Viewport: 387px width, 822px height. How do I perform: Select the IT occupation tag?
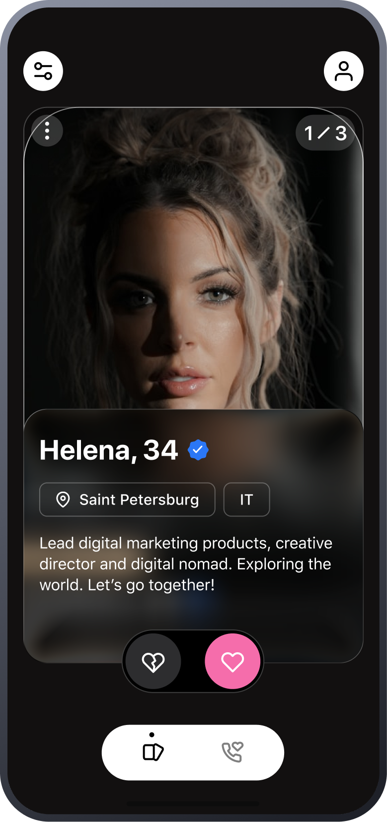point(247,500)
